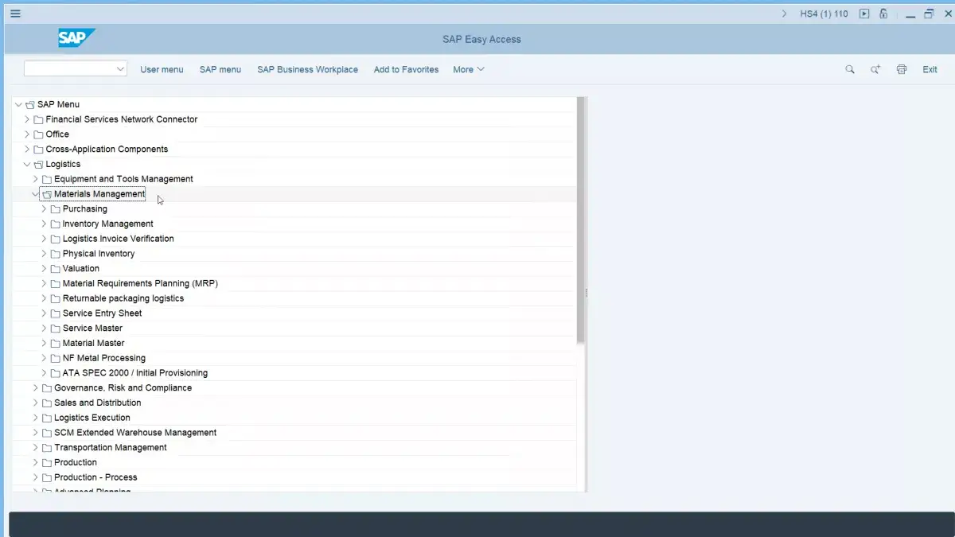Select the ATA SPEC 2000 / Initial Provisioning label
The width and height of the screenshot is (955, 537).
point(135,373)
